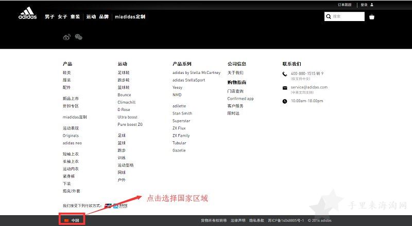Screen dimensions: 412x226
Task: Open the 关于我们 about us link
Action: [x=235, y=72]
